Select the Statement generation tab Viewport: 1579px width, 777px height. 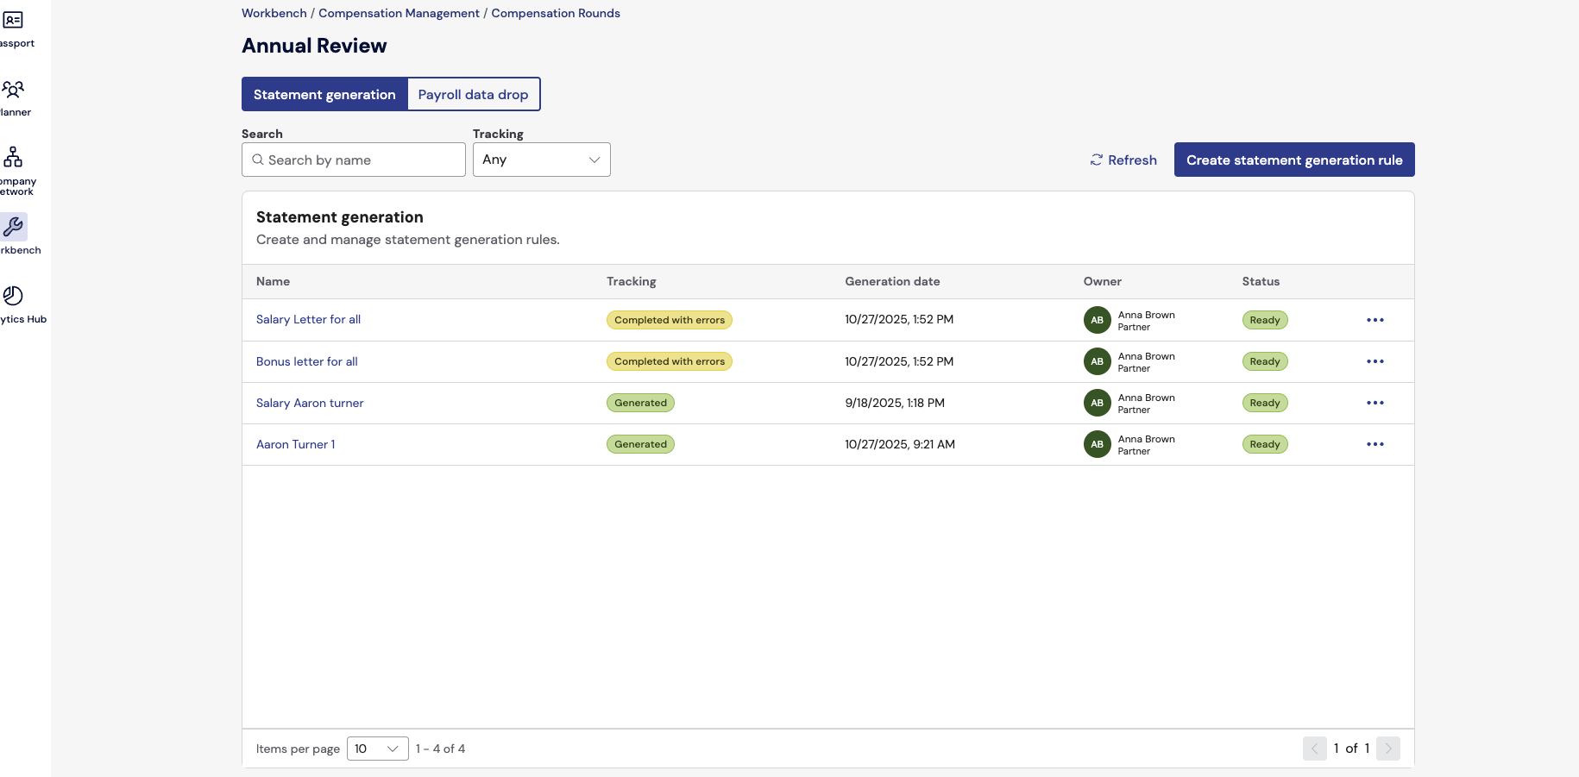pos(324,95)
